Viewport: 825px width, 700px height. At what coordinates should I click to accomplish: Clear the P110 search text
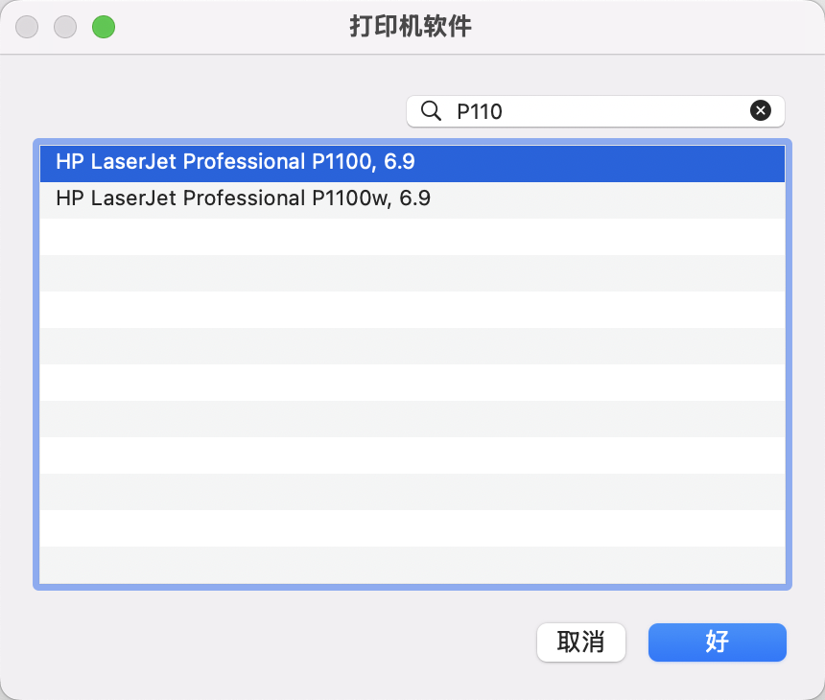click(x=761, y=110)
